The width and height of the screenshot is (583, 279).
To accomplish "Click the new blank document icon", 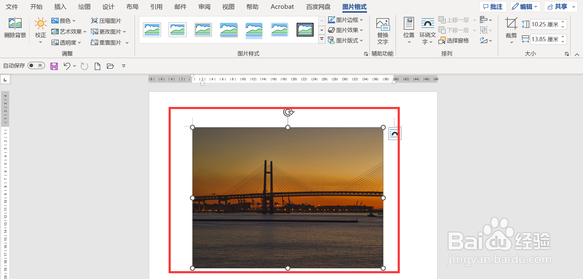I will 98,66.
